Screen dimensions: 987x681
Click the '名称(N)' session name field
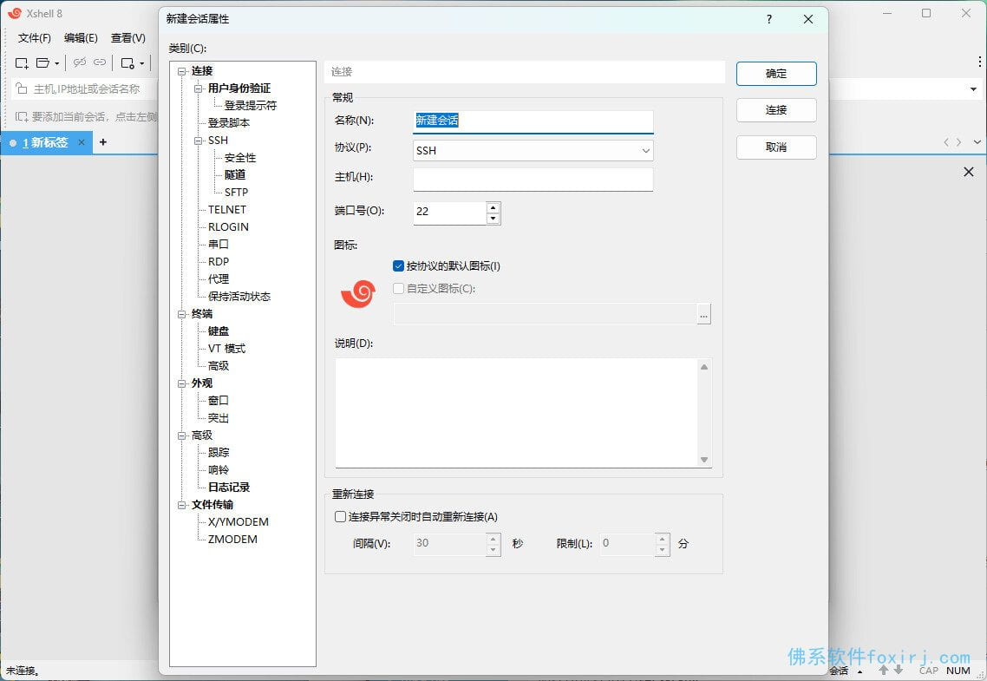coord(533,121)
